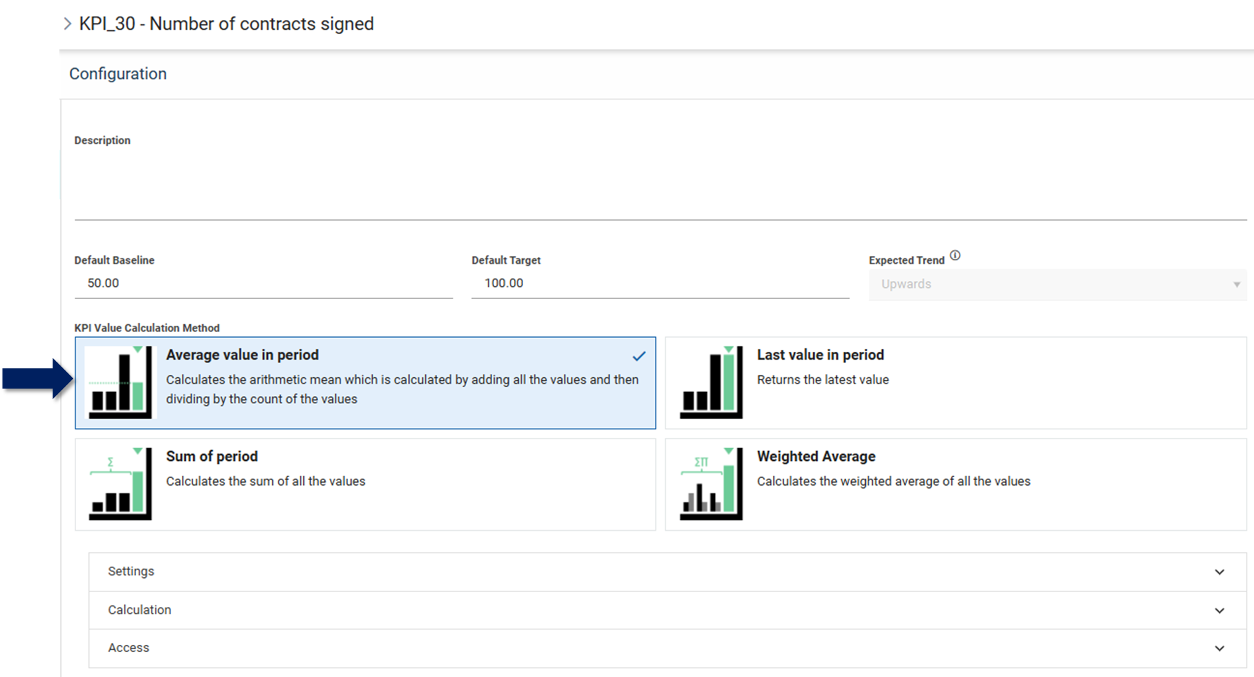1254x677 pixels.
Task: Click the KPI_30 Number of contracts signed title
Action: pyautogui.click(x=227, y=24)
